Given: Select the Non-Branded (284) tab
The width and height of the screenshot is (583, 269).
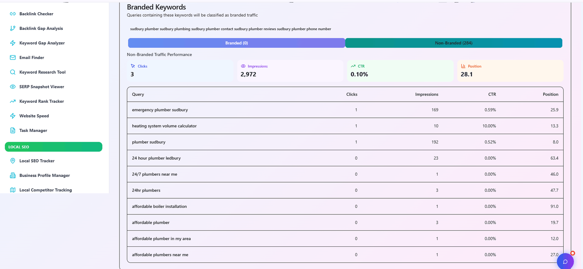Looking at the screenshot, I should (x=454, y=43).
